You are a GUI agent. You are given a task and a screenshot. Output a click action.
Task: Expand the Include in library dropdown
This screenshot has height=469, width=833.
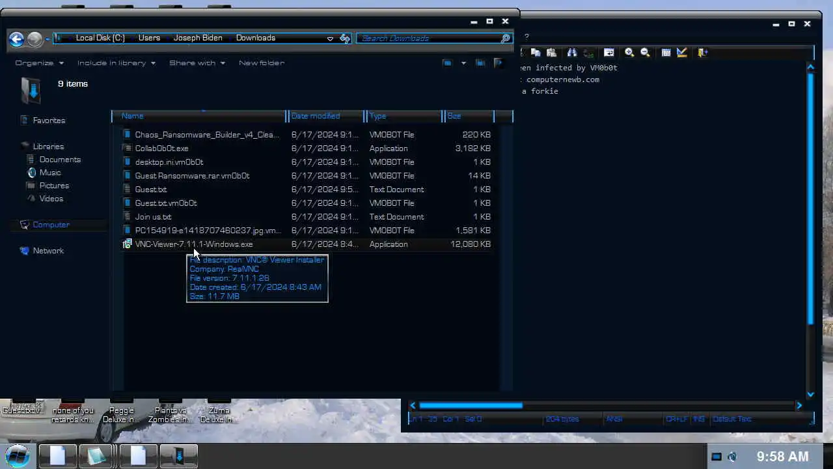(x=116, y=63)
